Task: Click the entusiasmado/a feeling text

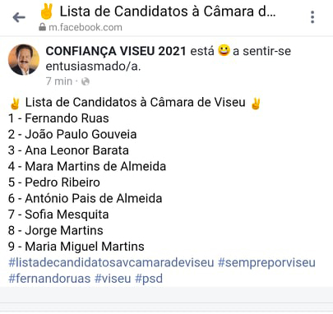Action: (93, 67)
